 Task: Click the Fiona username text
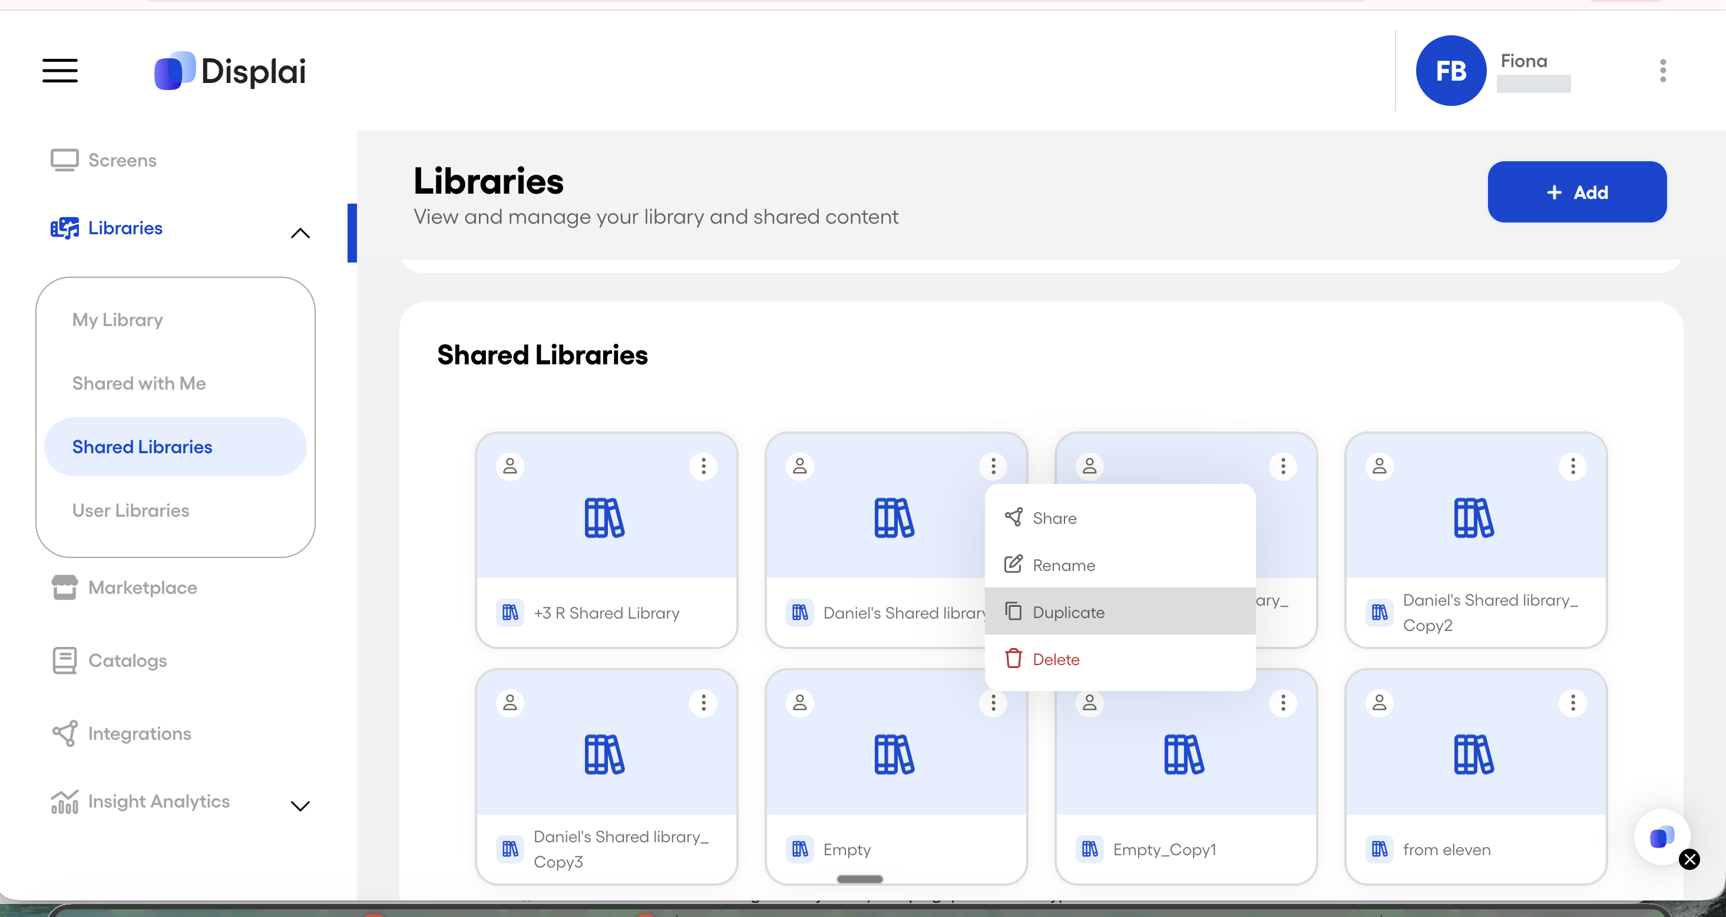(1523, 61)
